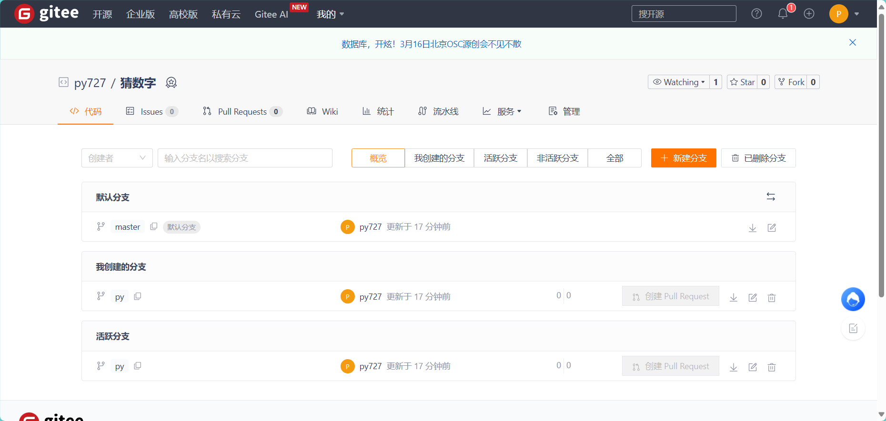
Task: Select the 活跃分支 filter option
Action: pyautogui.click(x=500, y=158)
